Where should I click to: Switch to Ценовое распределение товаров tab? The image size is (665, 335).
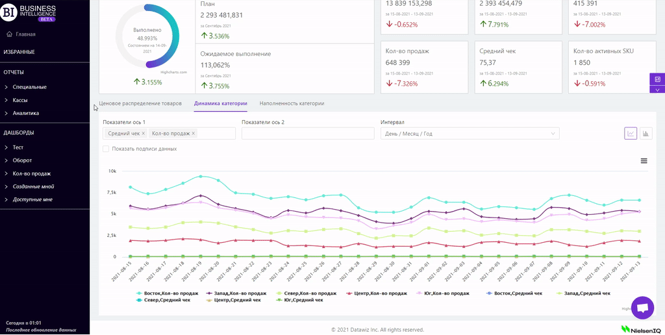[x=140, y=103]
